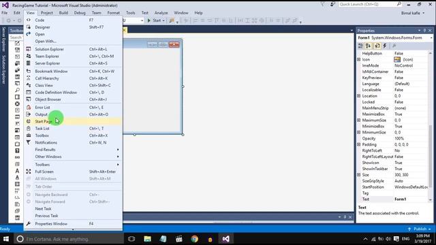This screenshot has height=245, width=436.
Task: Expand the MaximumSize property
Action: (x=359, y=120)
